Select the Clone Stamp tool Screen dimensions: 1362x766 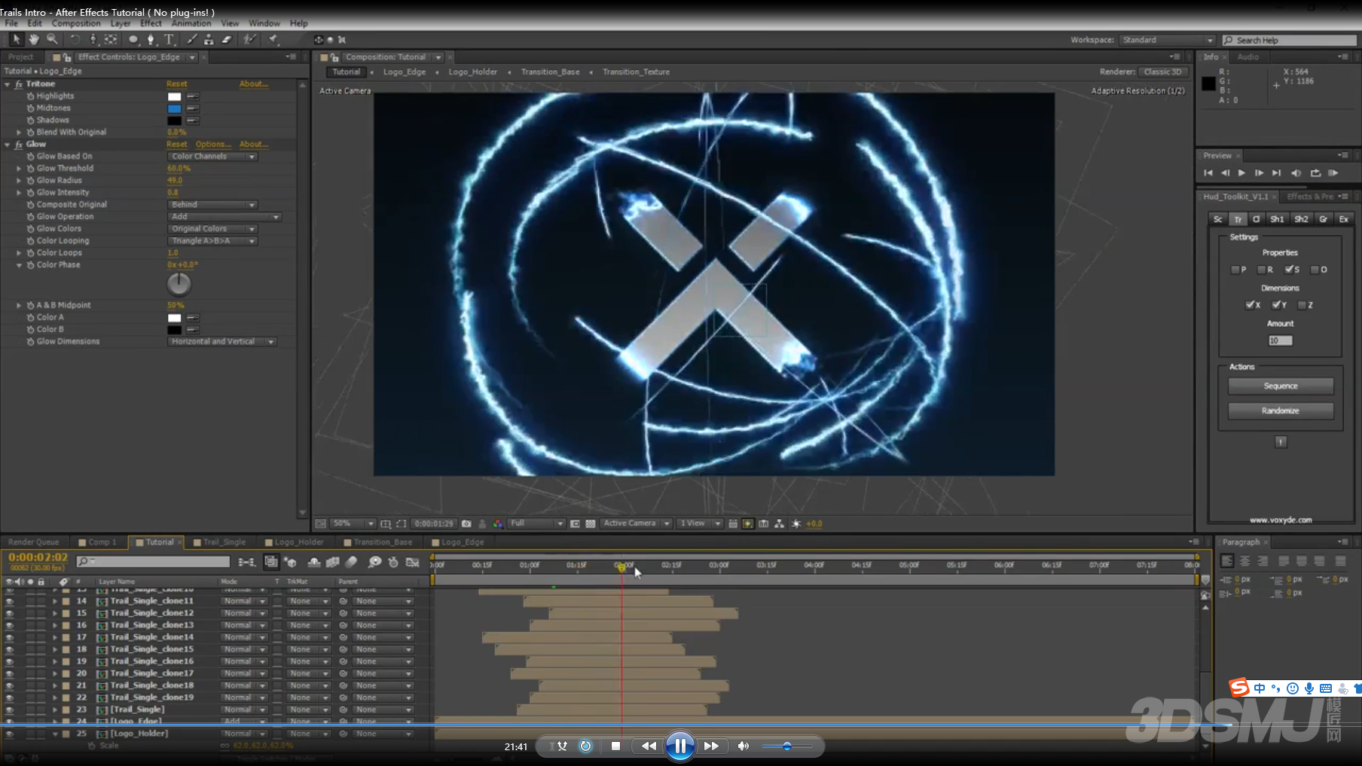click(209, 39)
